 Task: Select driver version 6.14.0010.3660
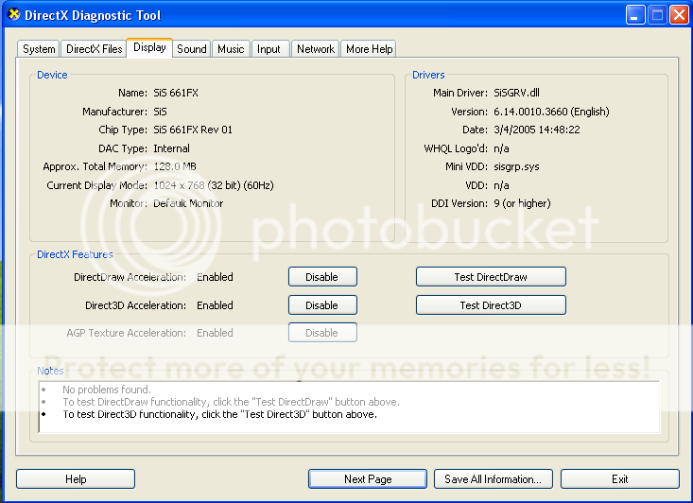[551, 112]
